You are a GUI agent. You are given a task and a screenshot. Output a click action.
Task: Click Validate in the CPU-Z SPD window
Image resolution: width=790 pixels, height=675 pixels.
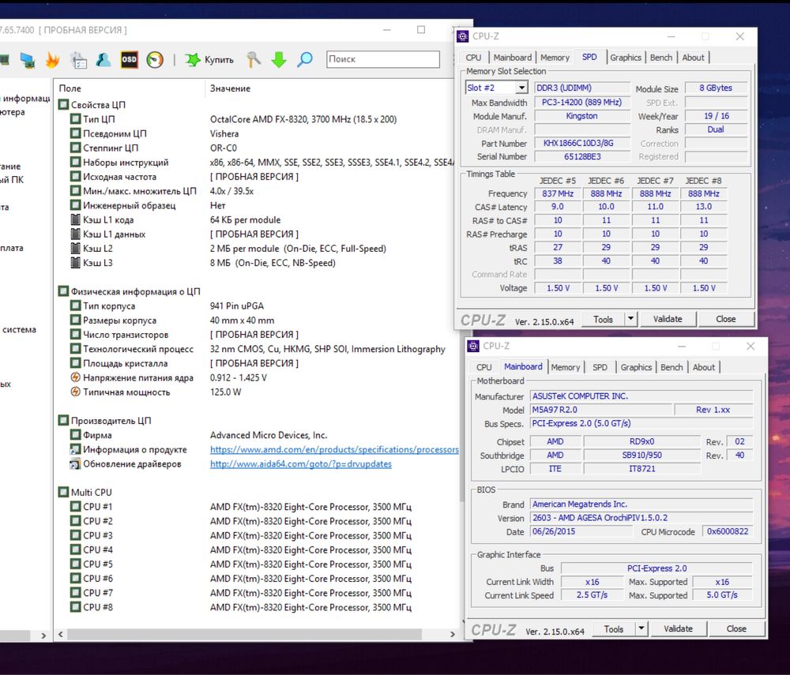[x=668, y=319]
